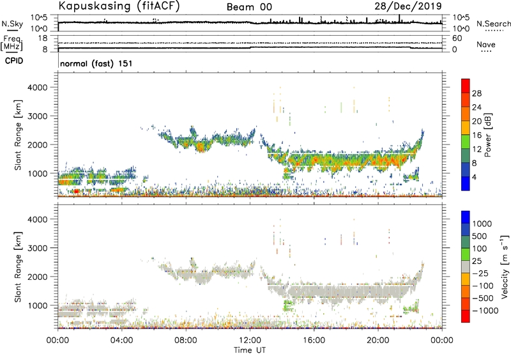The height and width of the screenshot is (354, 511).
Task: Click the 'CPID' label
Action: pyautogui.click(x=14, y=61)
